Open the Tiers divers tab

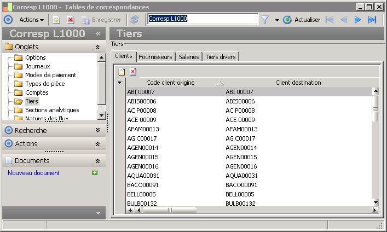click(x=221, y=56)
